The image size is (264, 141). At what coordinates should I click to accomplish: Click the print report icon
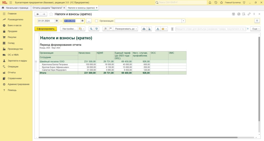click(144, 29)
